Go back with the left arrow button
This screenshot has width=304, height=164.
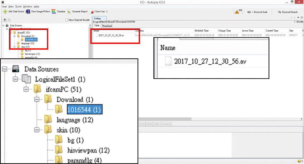[5, 19]
